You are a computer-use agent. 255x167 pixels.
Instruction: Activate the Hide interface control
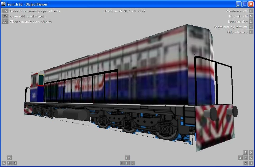pos(251,32)
